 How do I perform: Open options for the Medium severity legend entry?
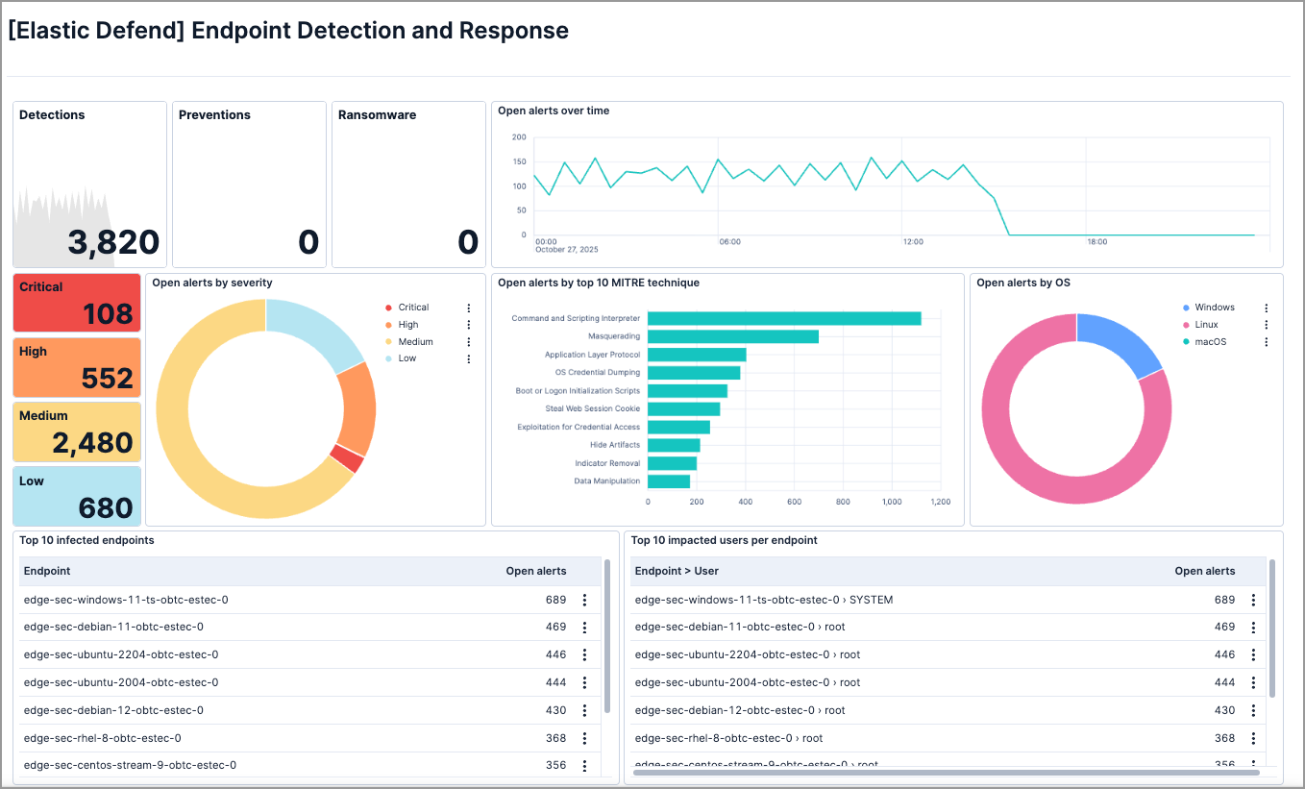click(x=468, y=341)
